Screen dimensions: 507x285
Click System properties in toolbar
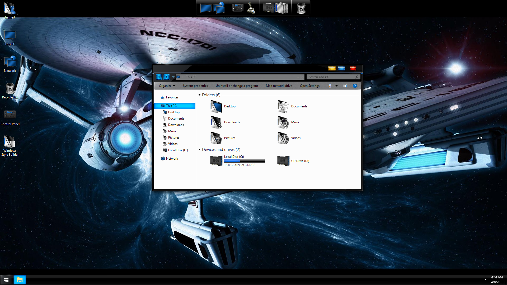click(x=195, y=86)
